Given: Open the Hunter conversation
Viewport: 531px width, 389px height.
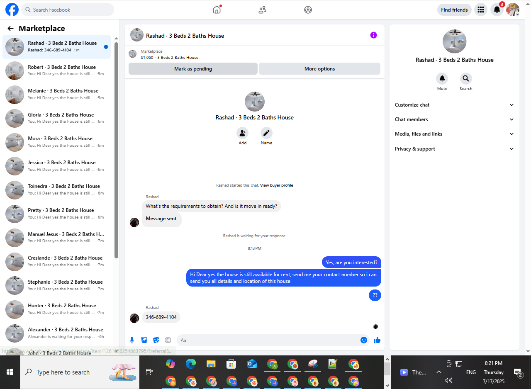Looking at the screenshot, I should click(x=57, y=309).
